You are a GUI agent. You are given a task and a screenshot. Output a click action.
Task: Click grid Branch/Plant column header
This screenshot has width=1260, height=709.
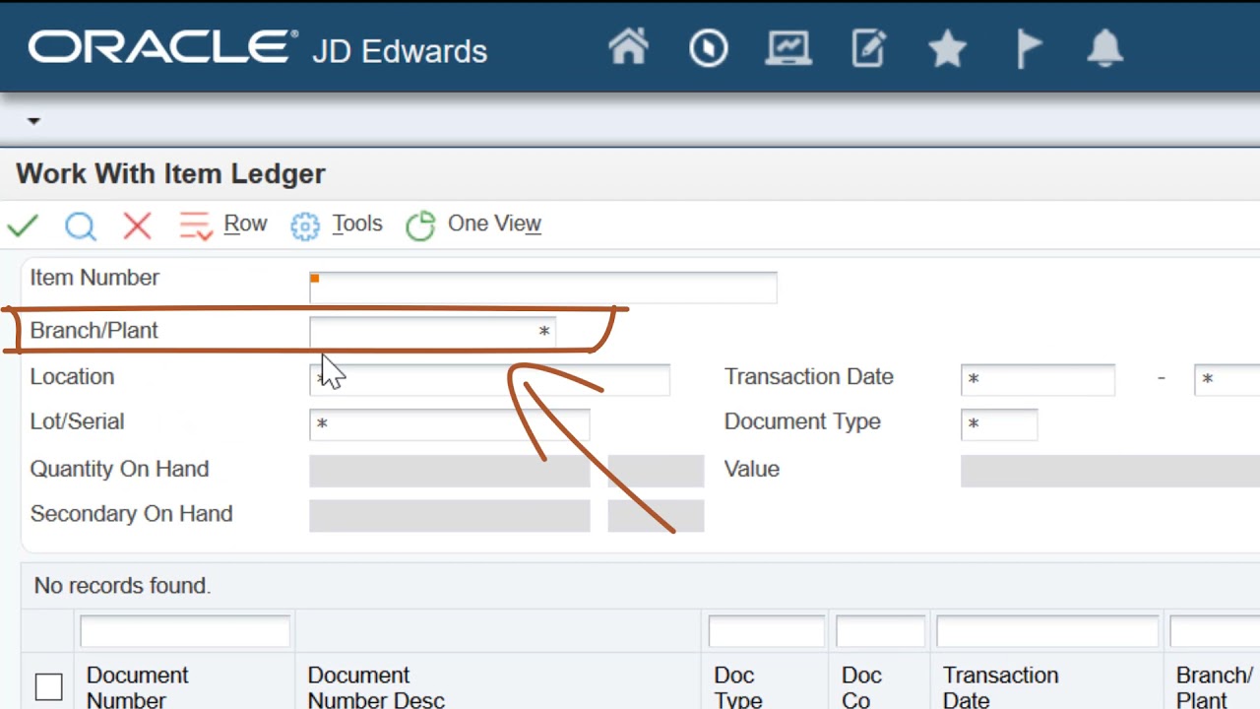(x=1215, y=687)
